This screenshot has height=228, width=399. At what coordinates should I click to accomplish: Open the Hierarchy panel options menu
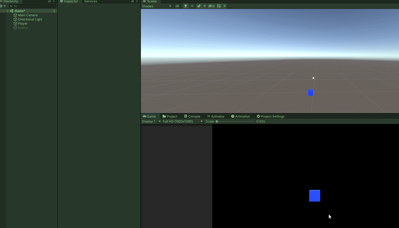[x=54, y=2]
